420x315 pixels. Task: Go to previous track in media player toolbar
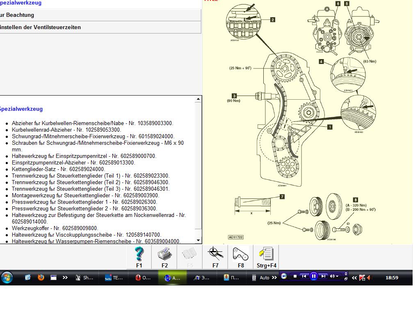[x=304, y=276]
